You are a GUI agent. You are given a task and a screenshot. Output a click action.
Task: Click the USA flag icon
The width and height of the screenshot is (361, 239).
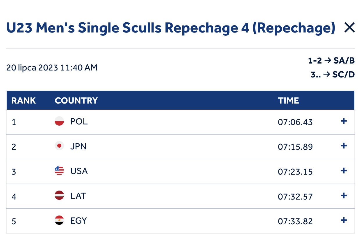[x=59, y=171]
